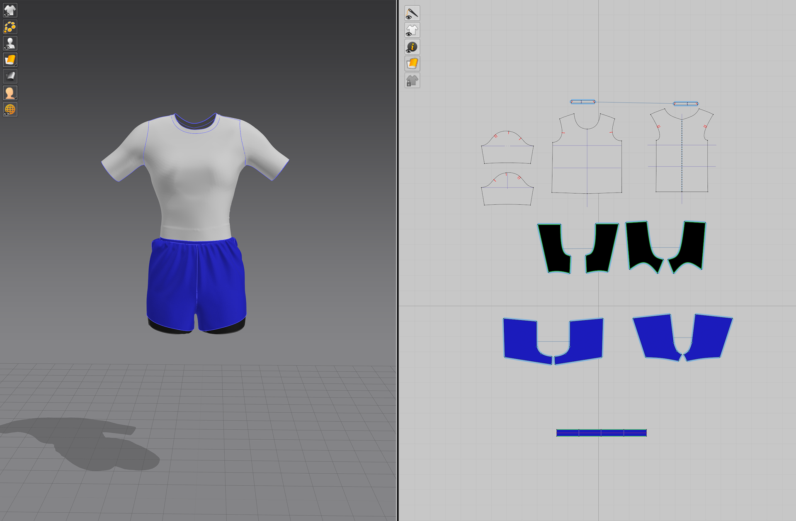The image size is (796, 521).
Task: Click the 2D textured surface icon
Action: (412, 63)
